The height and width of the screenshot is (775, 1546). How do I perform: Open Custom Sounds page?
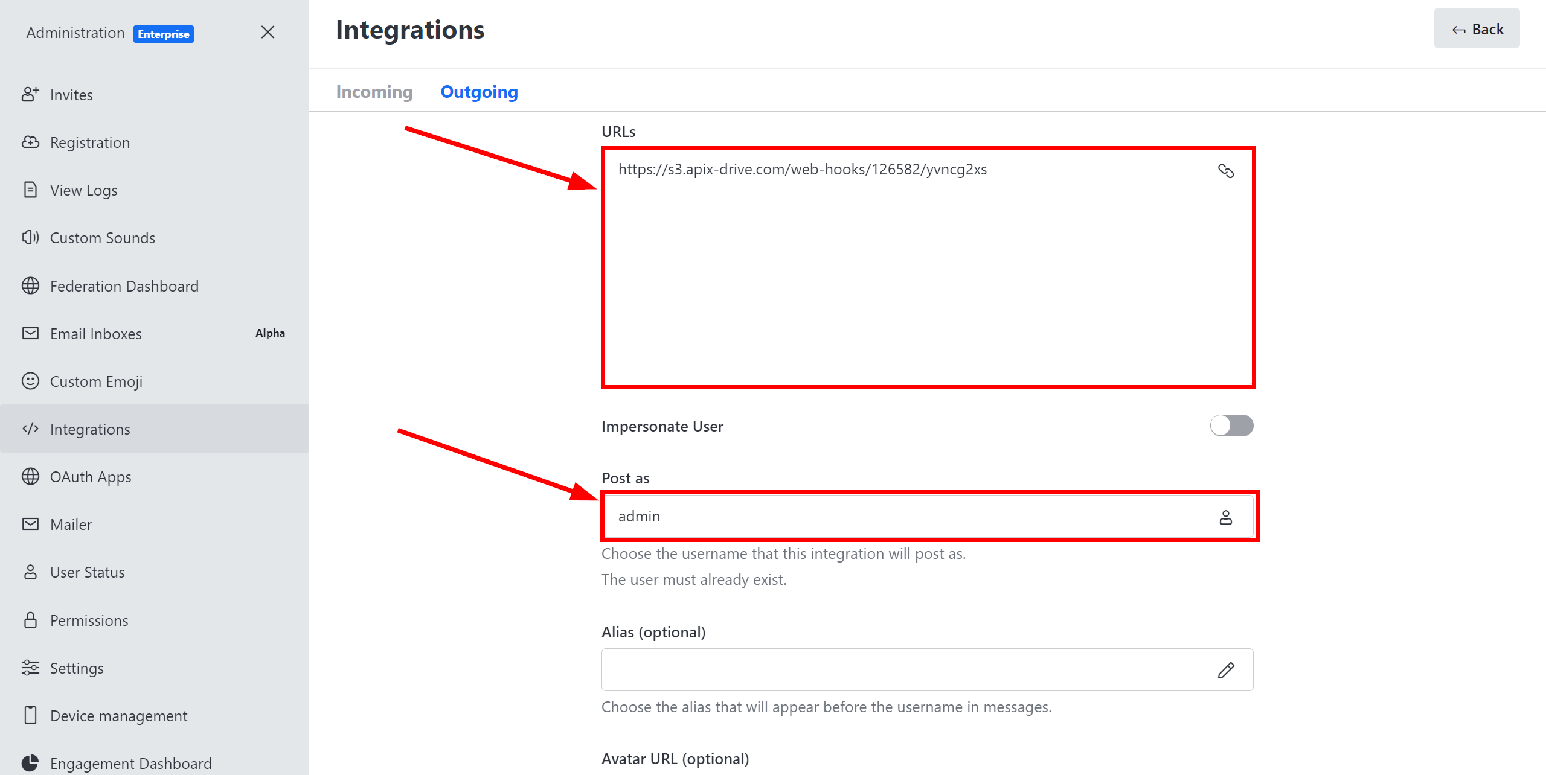[155, 237]
